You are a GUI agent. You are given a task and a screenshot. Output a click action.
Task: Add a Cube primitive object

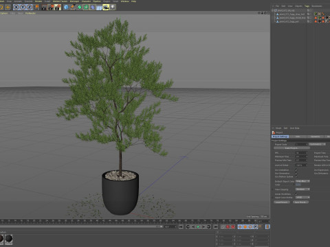(66, 8)
